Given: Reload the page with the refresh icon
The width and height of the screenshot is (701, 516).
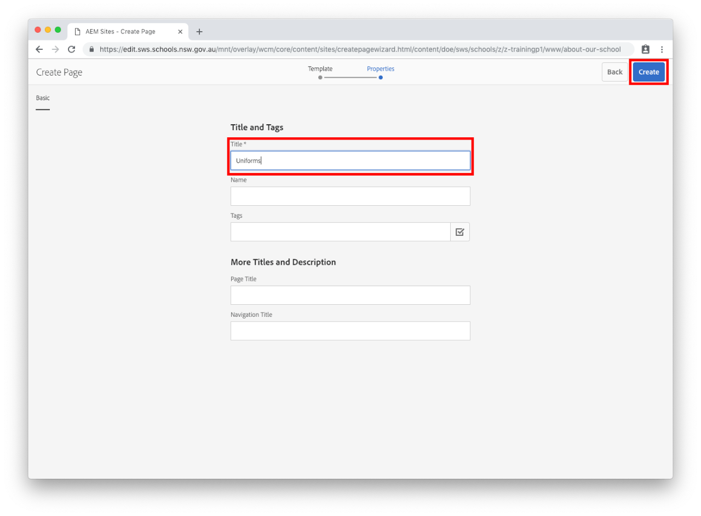Looking at the screenshot, I should click(71, 49).
